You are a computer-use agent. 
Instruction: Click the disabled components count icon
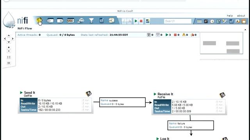pyautogui.click(x=192, y=35)
